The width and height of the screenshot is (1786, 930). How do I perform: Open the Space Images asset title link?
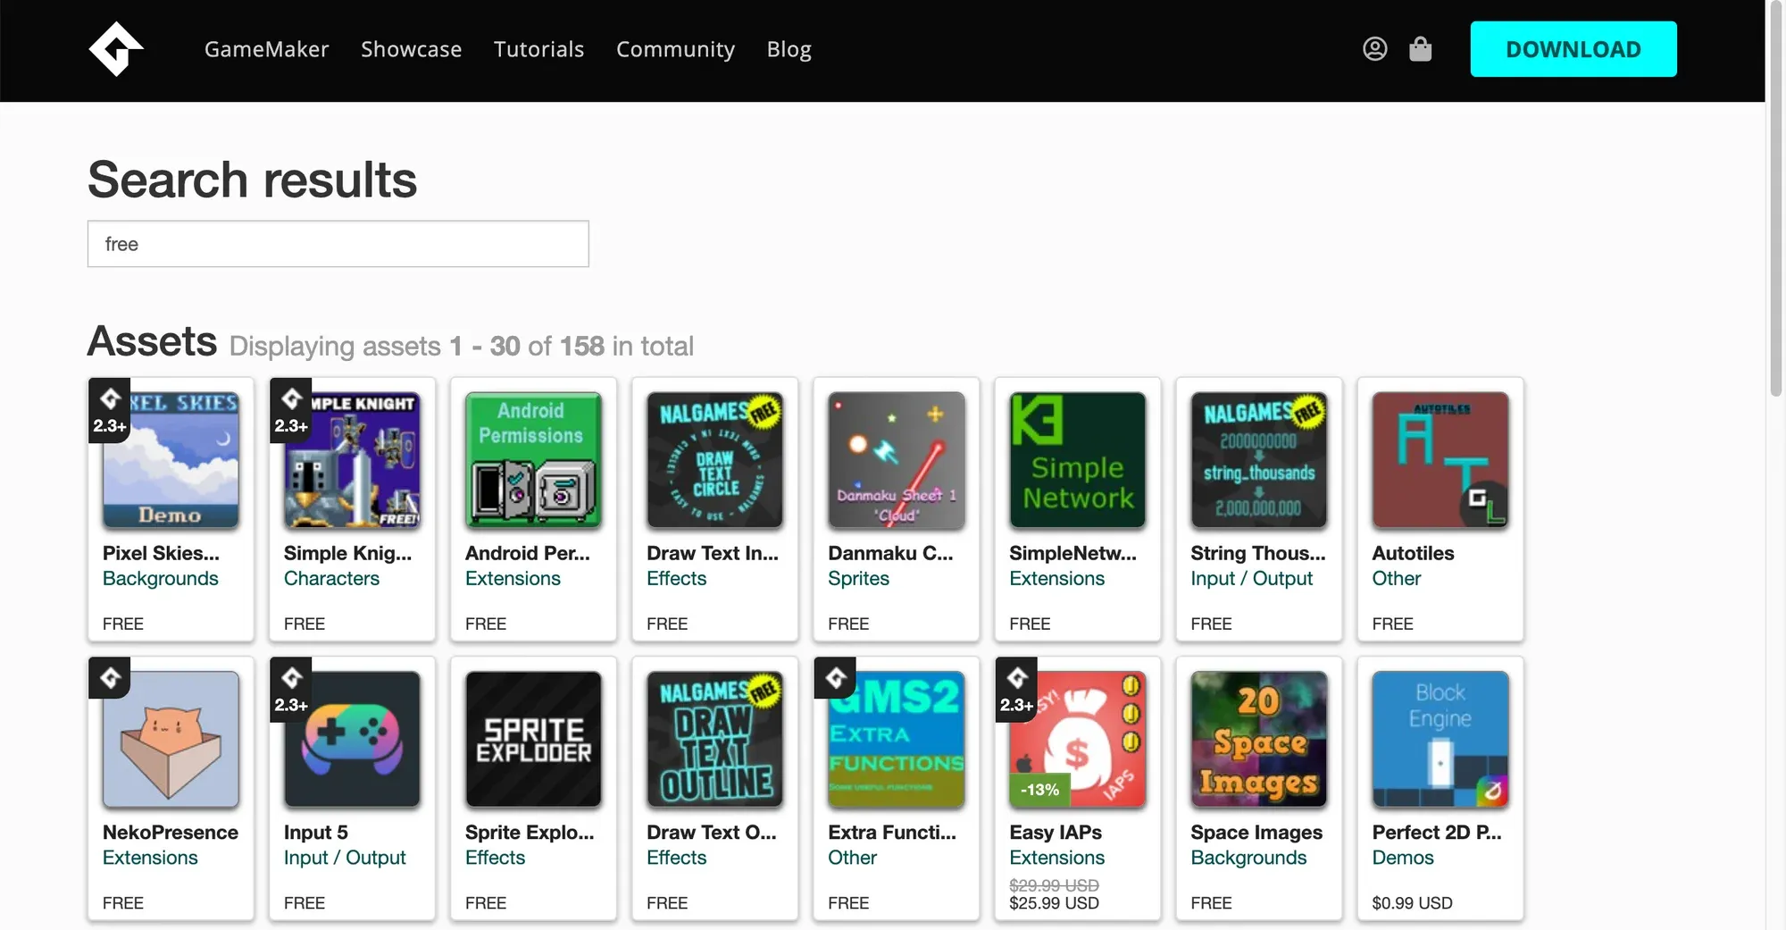(x=1256, y=833)
